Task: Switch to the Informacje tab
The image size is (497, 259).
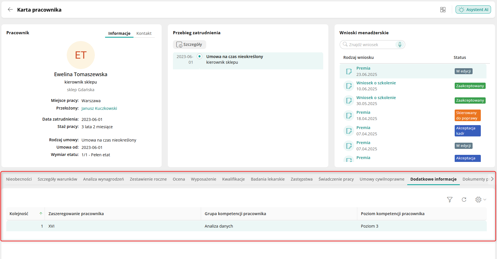Action: [x=119, y=33]
